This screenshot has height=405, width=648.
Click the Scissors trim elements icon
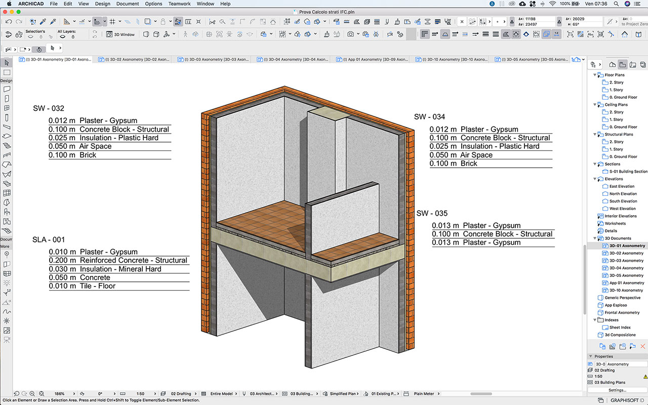pos(213,22)
